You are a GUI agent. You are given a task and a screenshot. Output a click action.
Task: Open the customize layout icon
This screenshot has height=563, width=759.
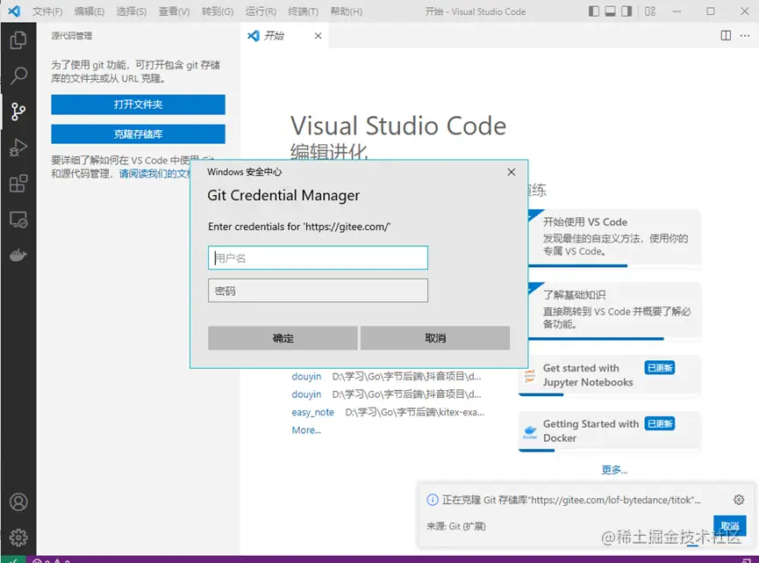(650, 11)
